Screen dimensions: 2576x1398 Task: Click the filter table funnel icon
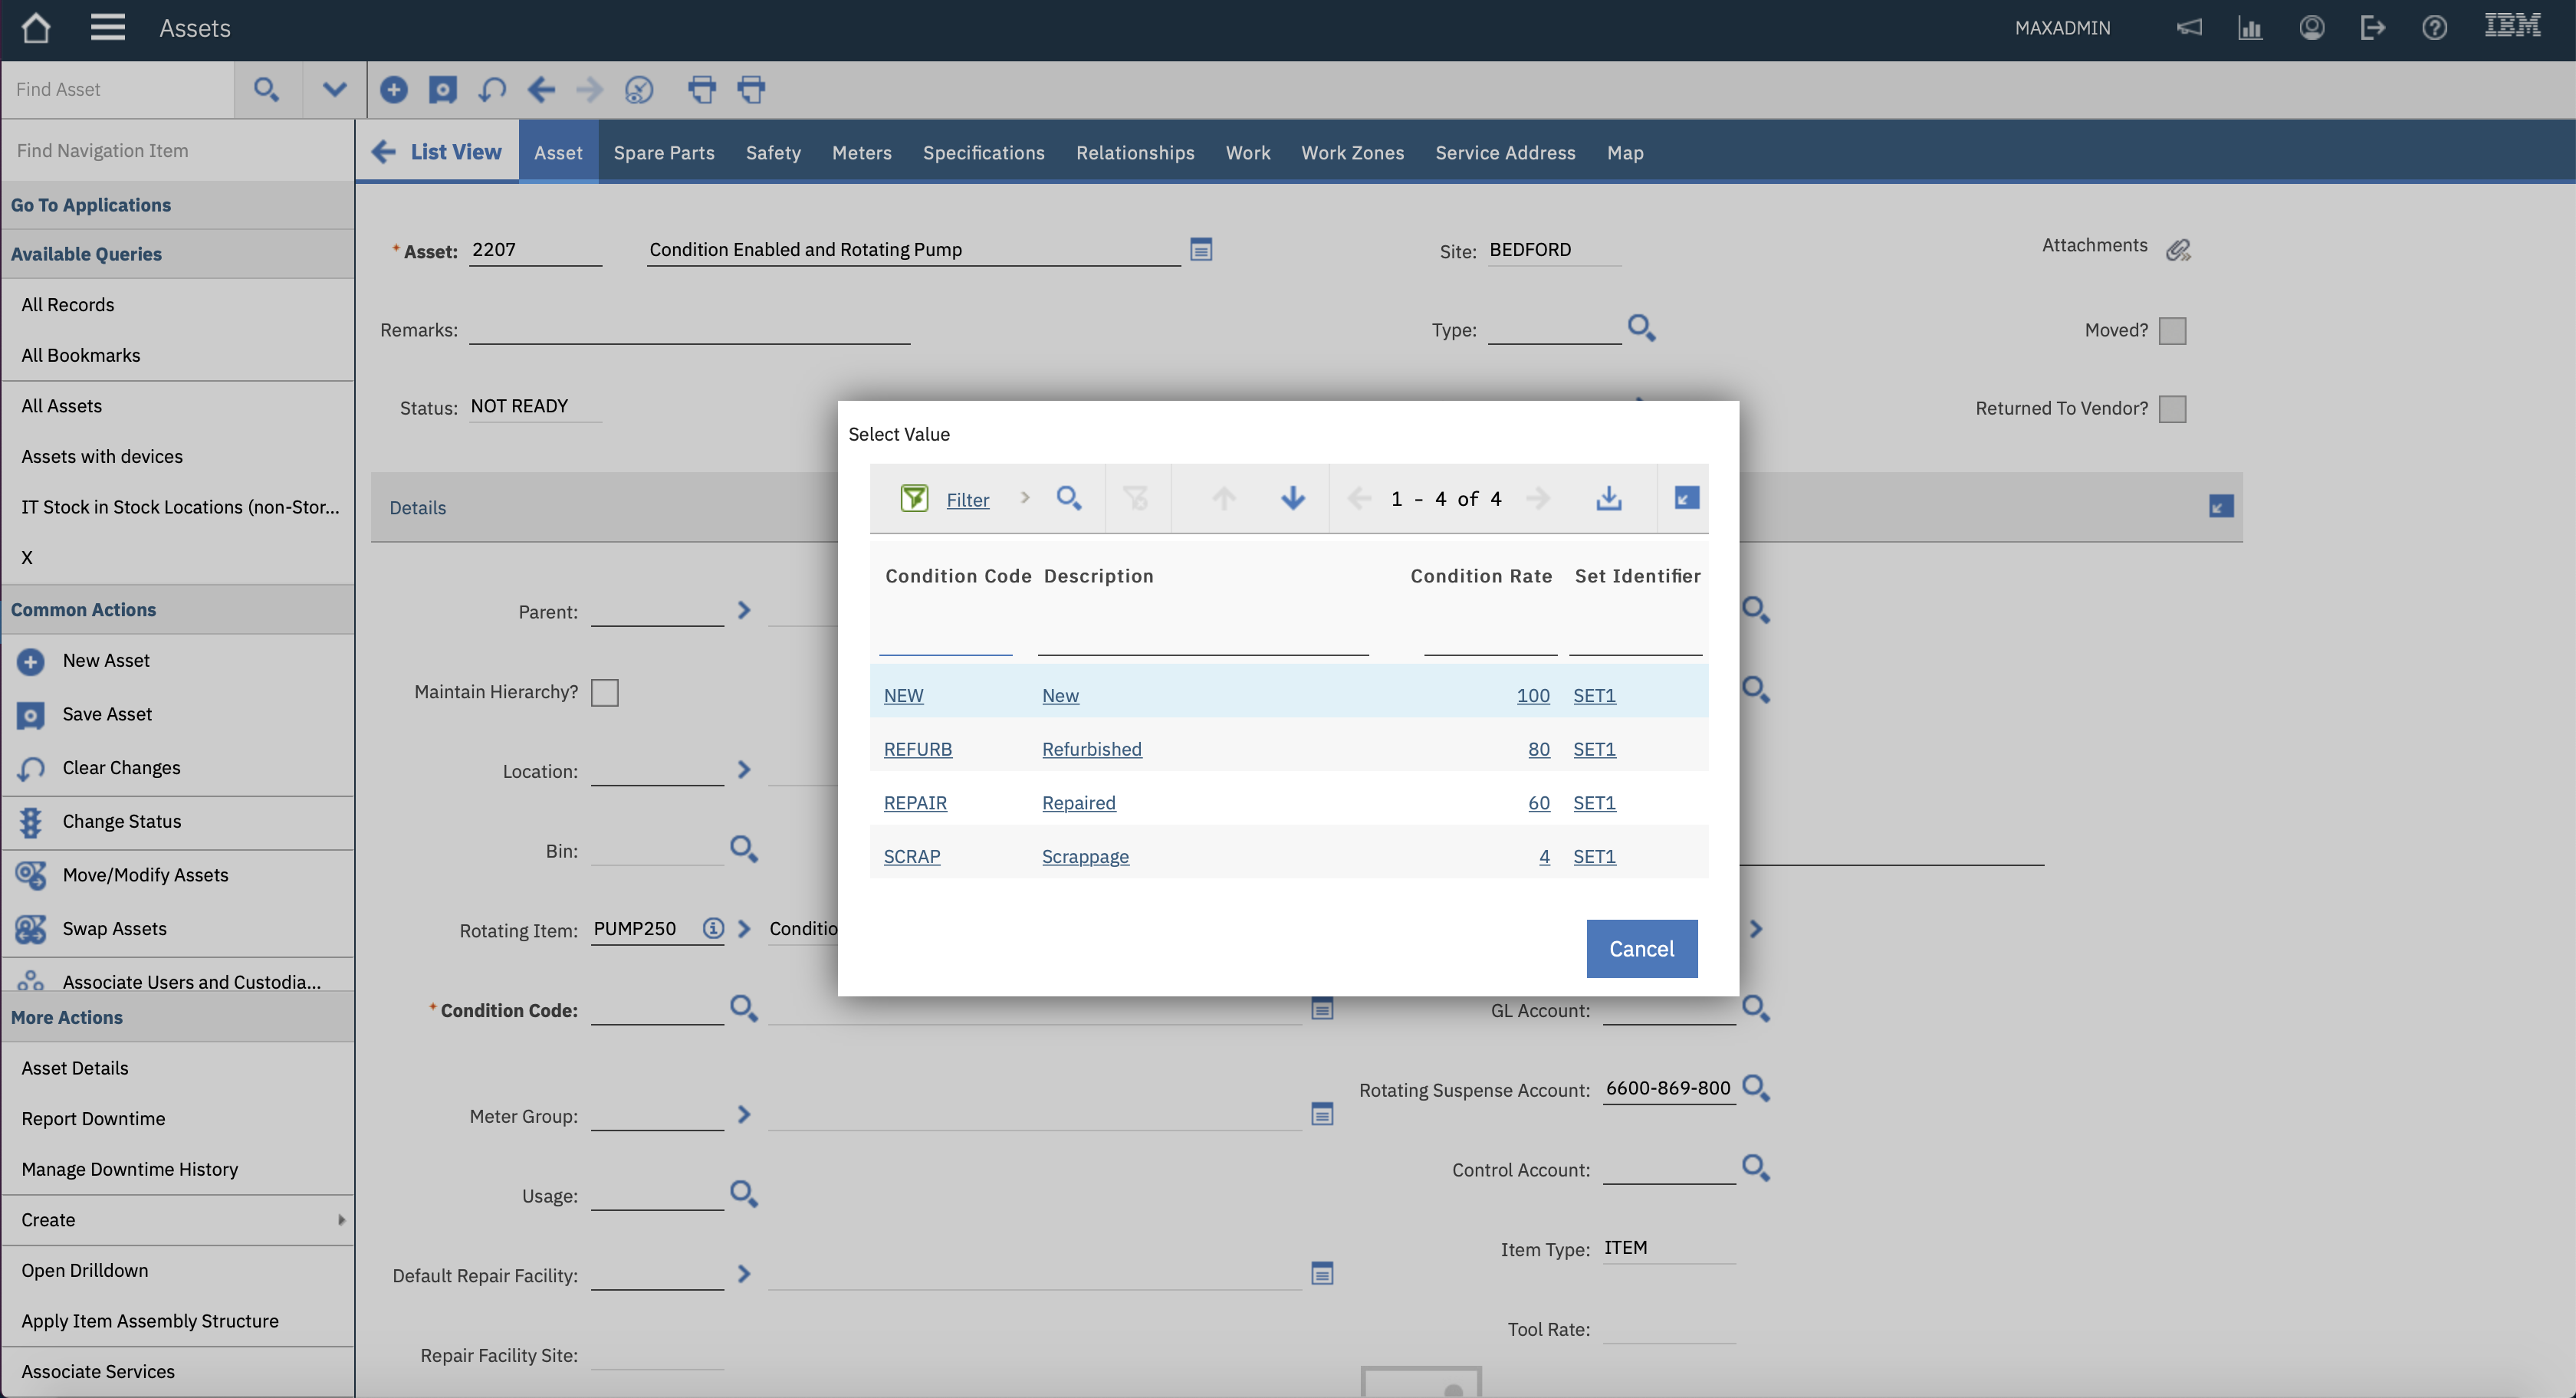pyautogui.click(x=914, y=498)
